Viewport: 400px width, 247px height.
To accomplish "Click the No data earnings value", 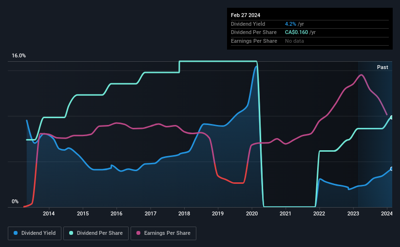I will 294,41.
